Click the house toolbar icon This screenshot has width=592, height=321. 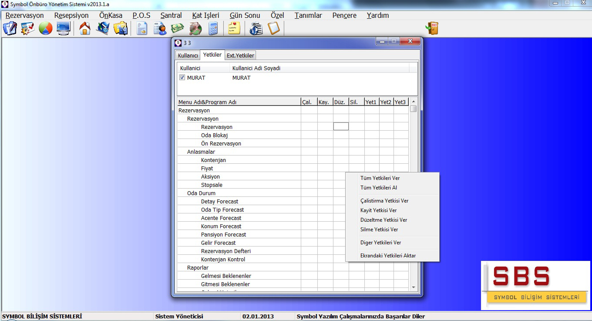(x=85, y=28)
